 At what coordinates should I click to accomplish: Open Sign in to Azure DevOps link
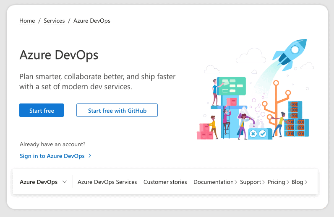coord(52,156)
